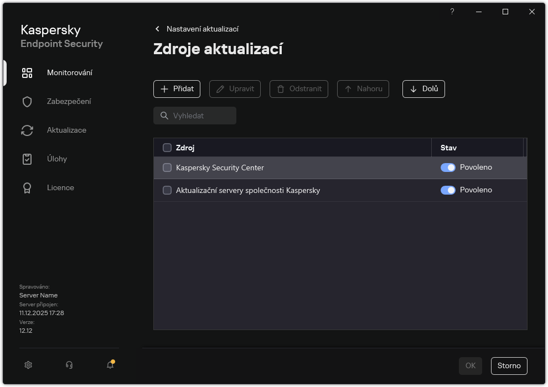The width and height of the screenshot is (548, 387).
Task: Open support with the headset icon
Action: 69,365
